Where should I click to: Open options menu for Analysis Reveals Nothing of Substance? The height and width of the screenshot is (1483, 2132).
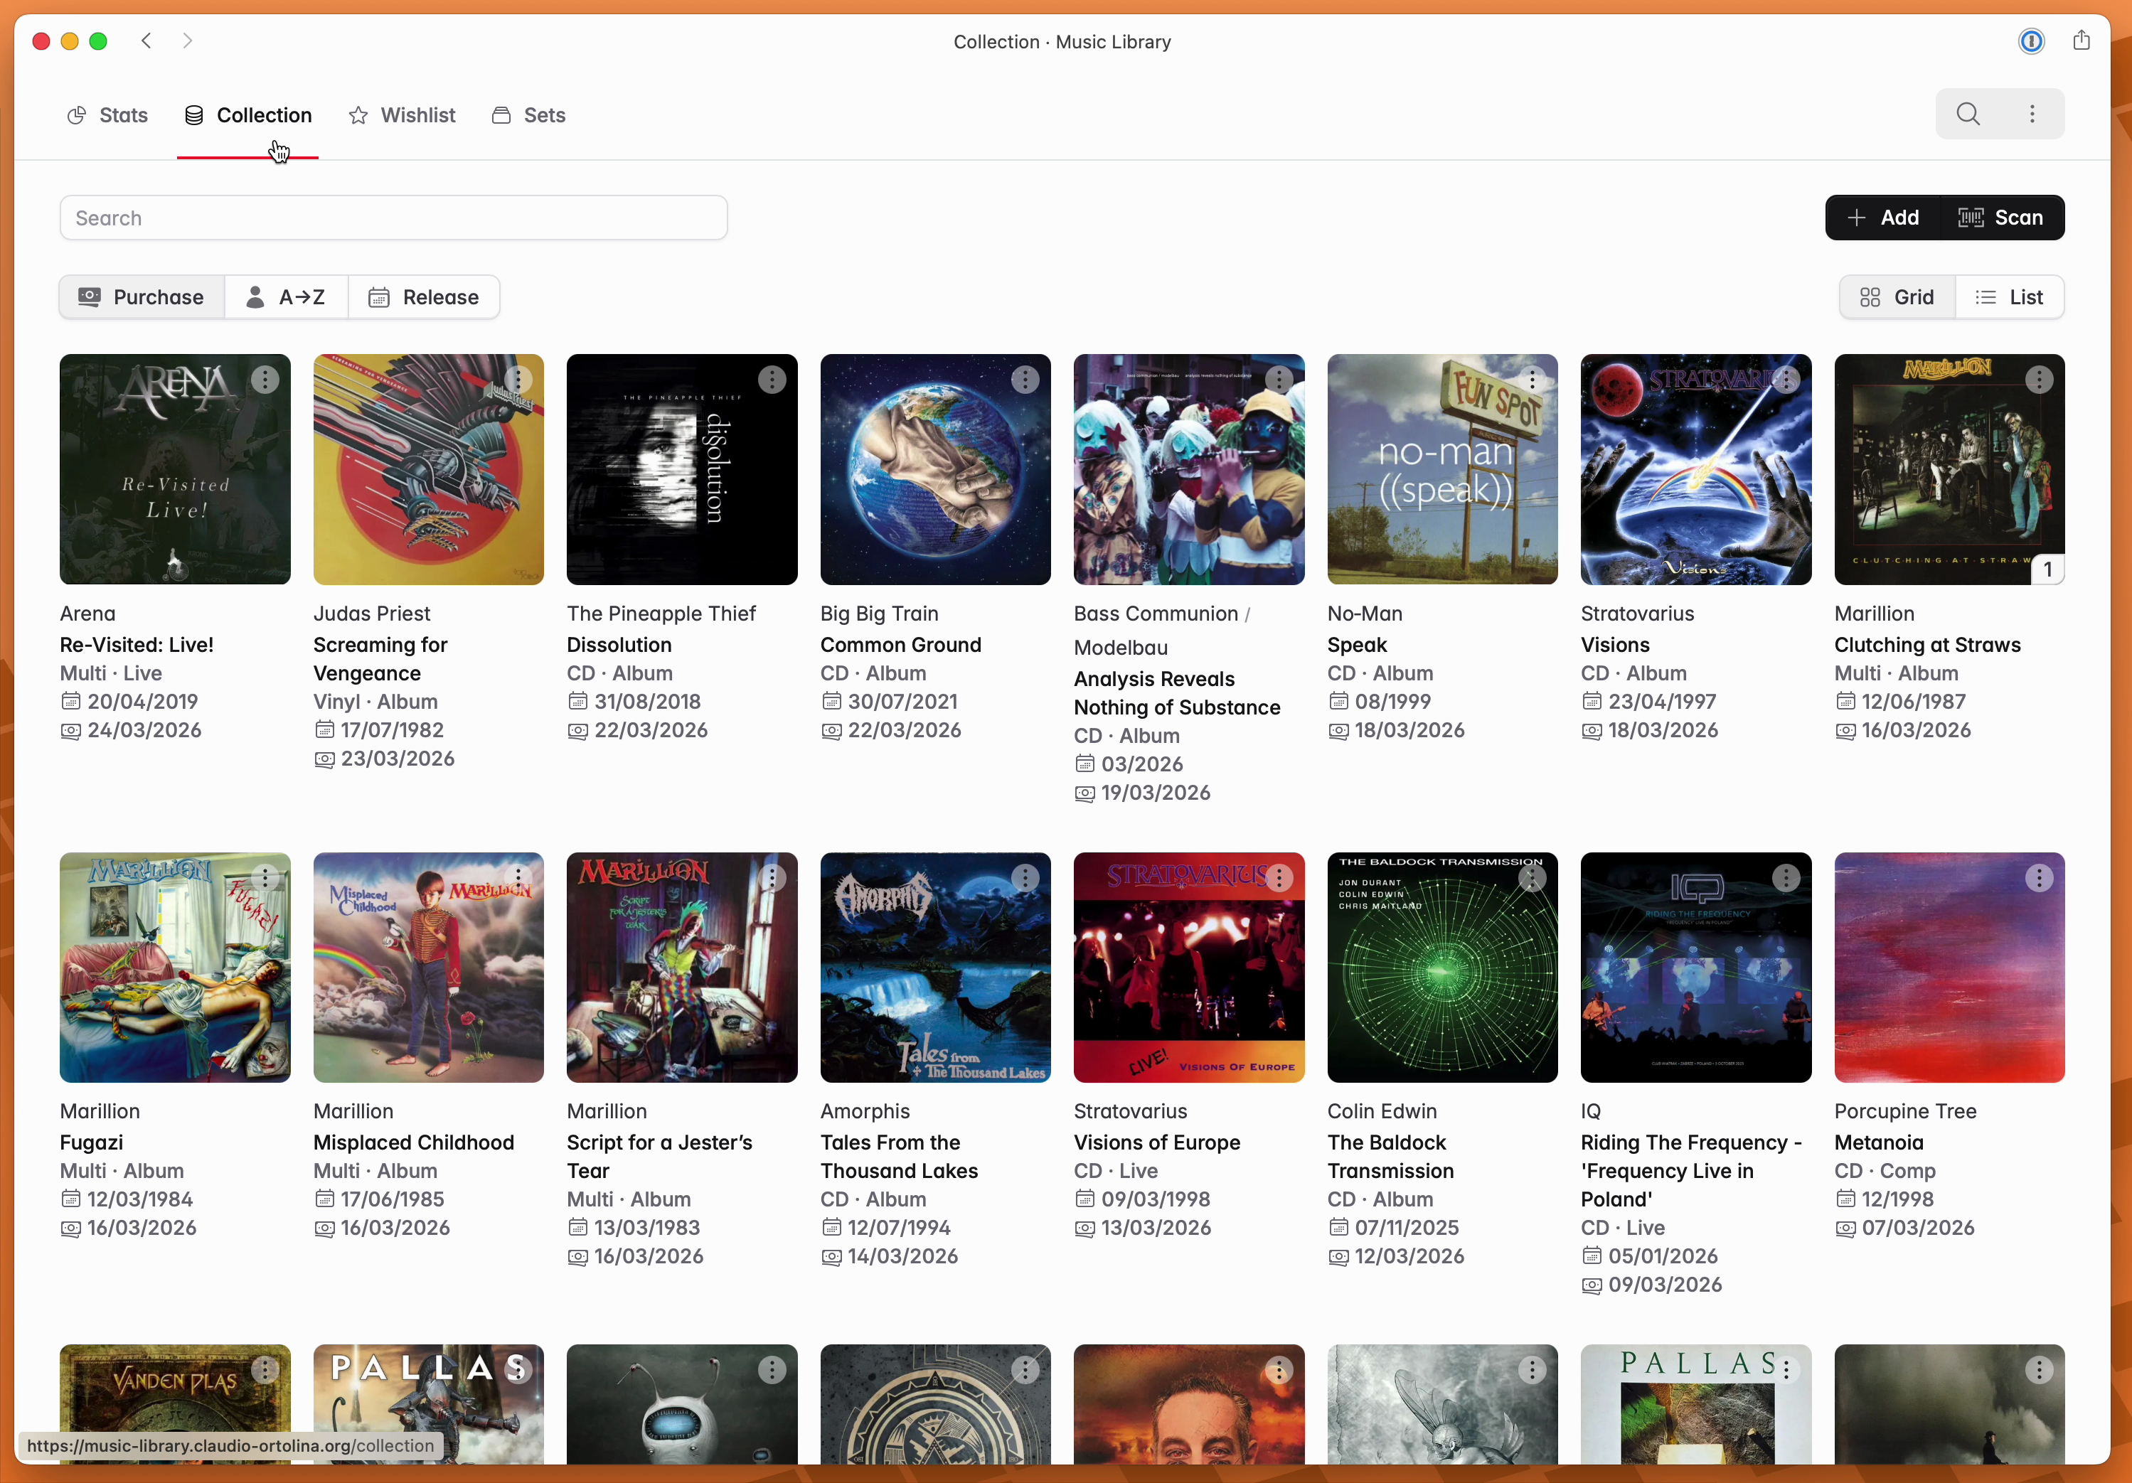(1279, 380)
